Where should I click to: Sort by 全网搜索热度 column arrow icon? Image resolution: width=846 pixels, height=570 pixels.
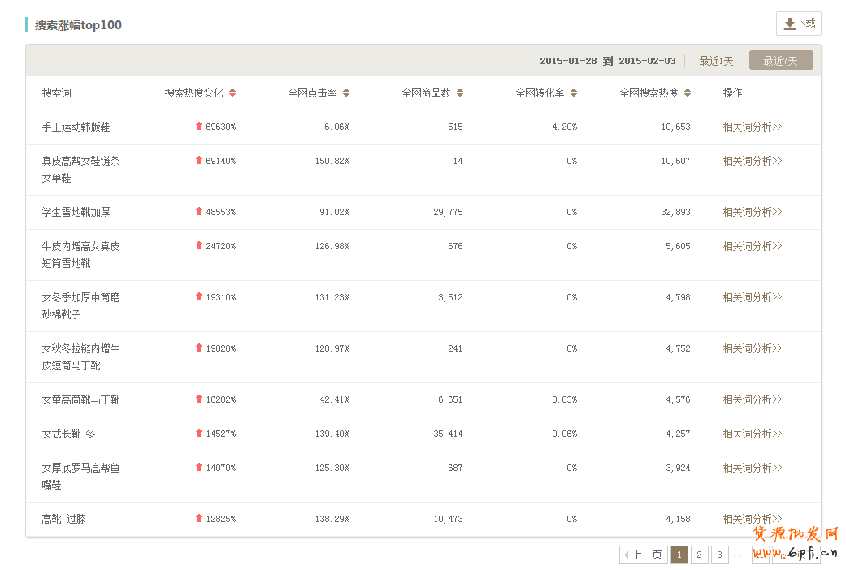click(688, 93)
